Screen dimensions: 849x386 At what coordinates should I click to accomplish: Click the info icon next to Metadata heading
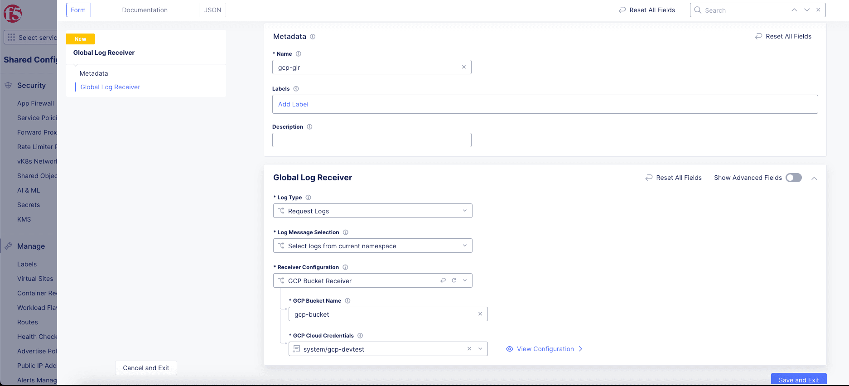point(313,37)
